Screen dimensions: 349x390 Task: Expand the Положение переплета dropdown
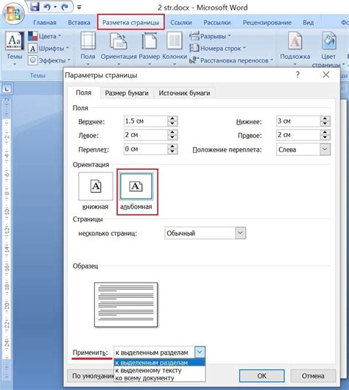325,149
